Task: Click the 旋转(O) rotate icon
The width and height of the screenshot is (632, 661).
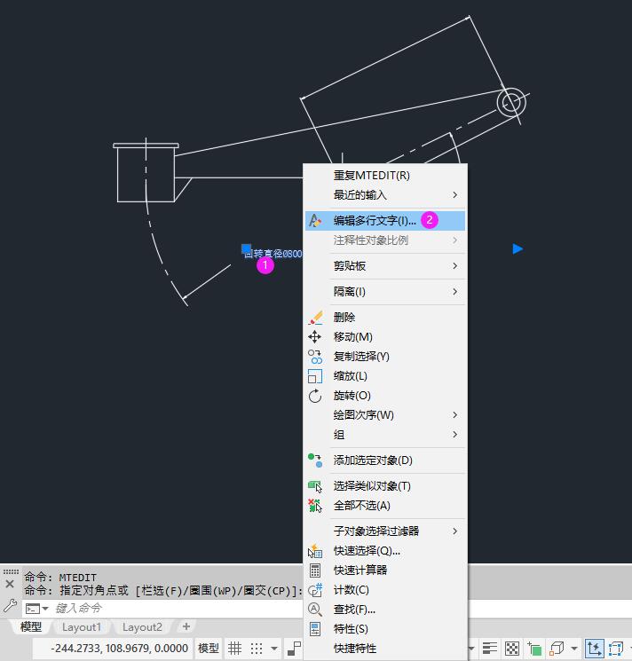Action: pyautogui.click(x=315, y=396)
